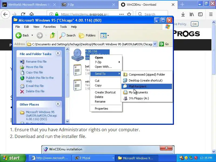This screenshot has width=216, height=162.
Task: Send to Compressed (zipped) Folder
Action: click(147, 75)
